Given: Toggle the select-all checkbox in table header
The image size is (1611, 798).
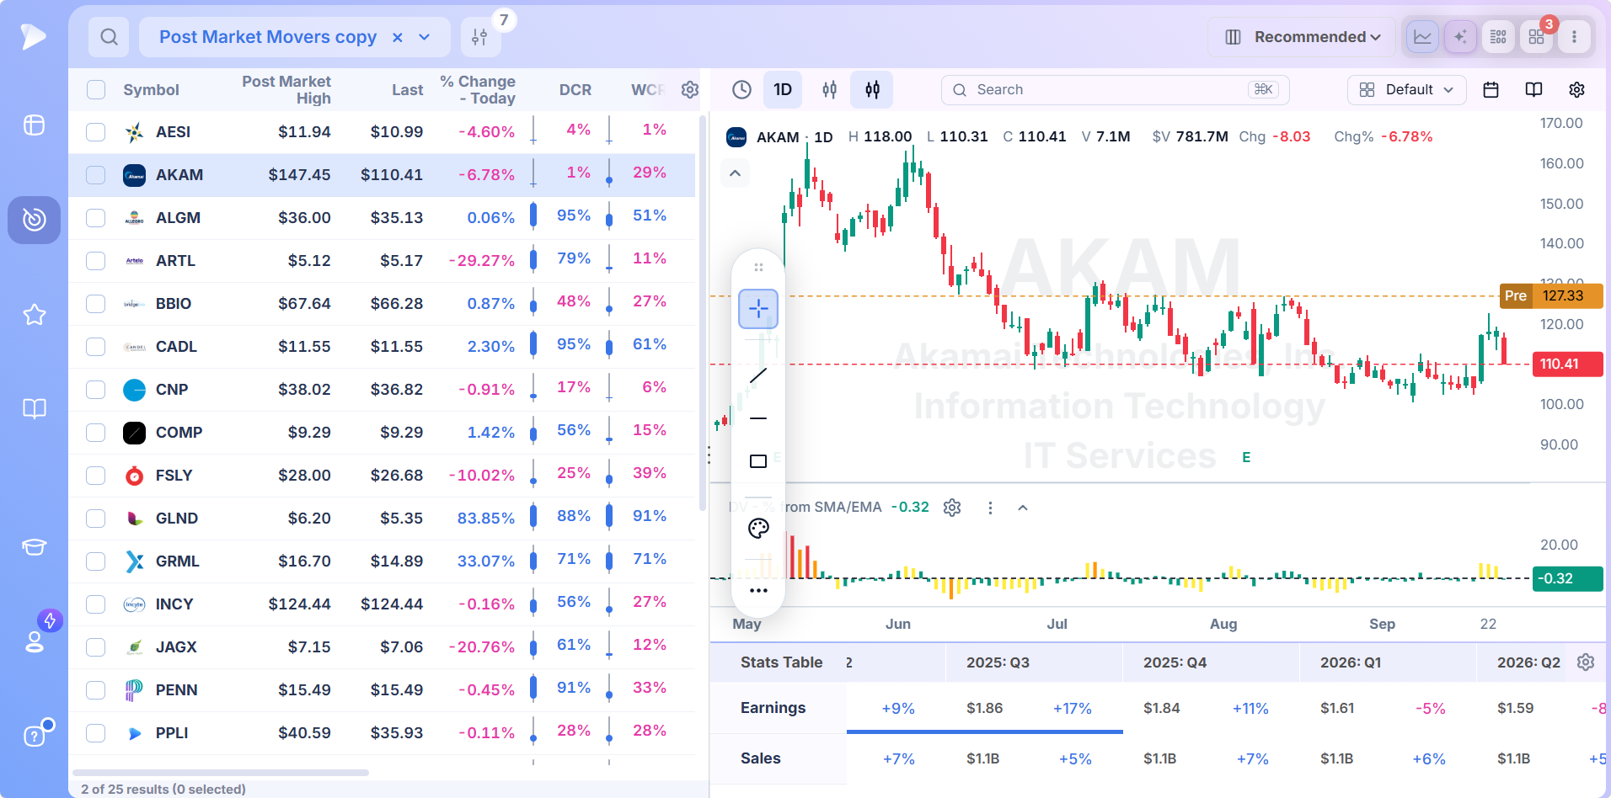Looking at the screenshot, I should (x=96, y=89).
